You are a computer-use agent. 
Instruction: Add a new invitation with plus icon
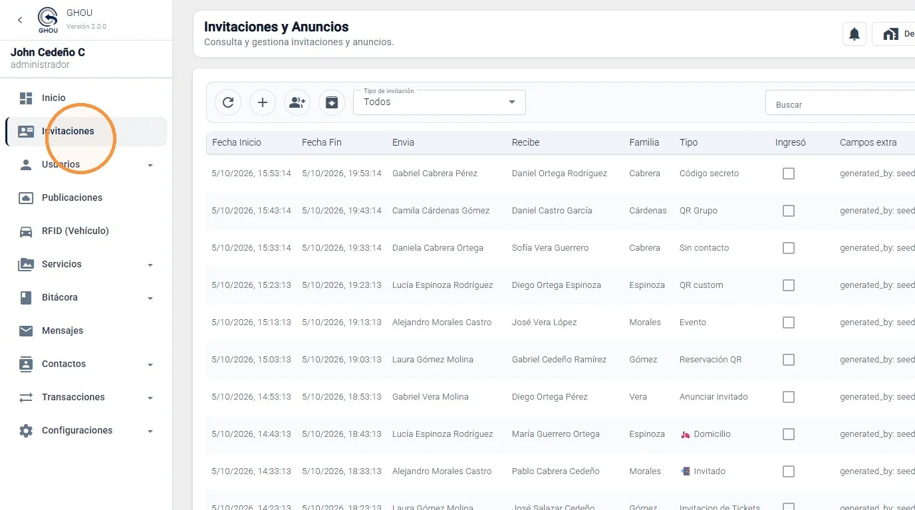tap(263, 102)
